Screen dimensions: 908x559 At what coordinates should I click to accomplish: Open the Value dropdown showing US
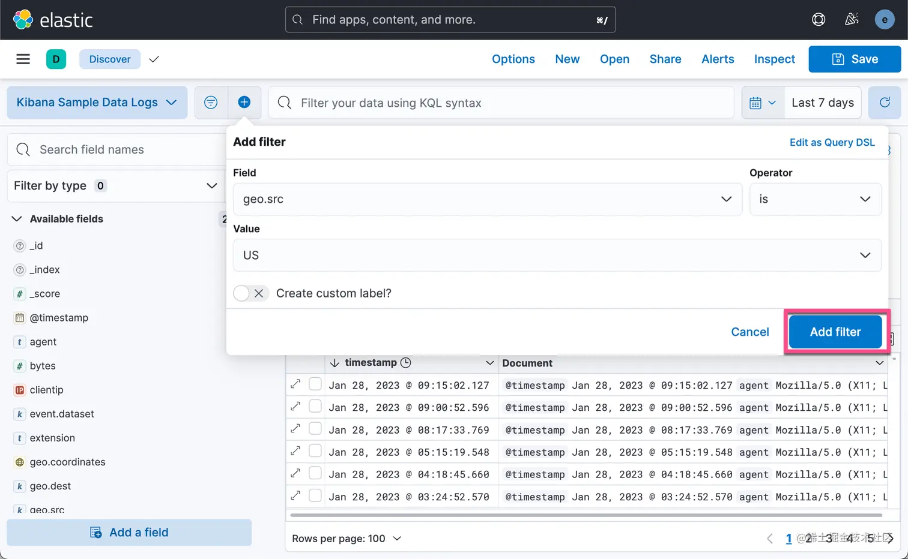557,255
